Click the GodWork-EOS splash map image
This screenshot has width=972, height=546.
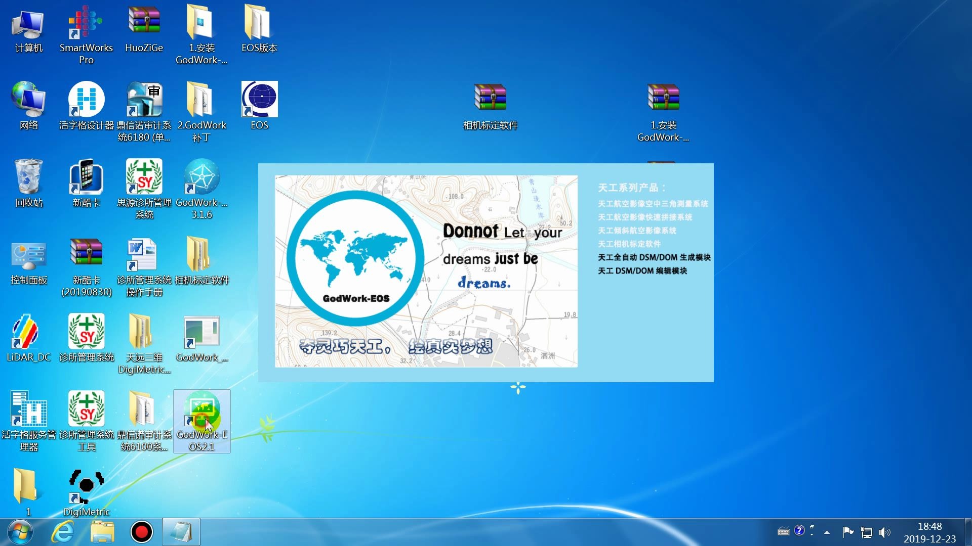click(426, 271)
